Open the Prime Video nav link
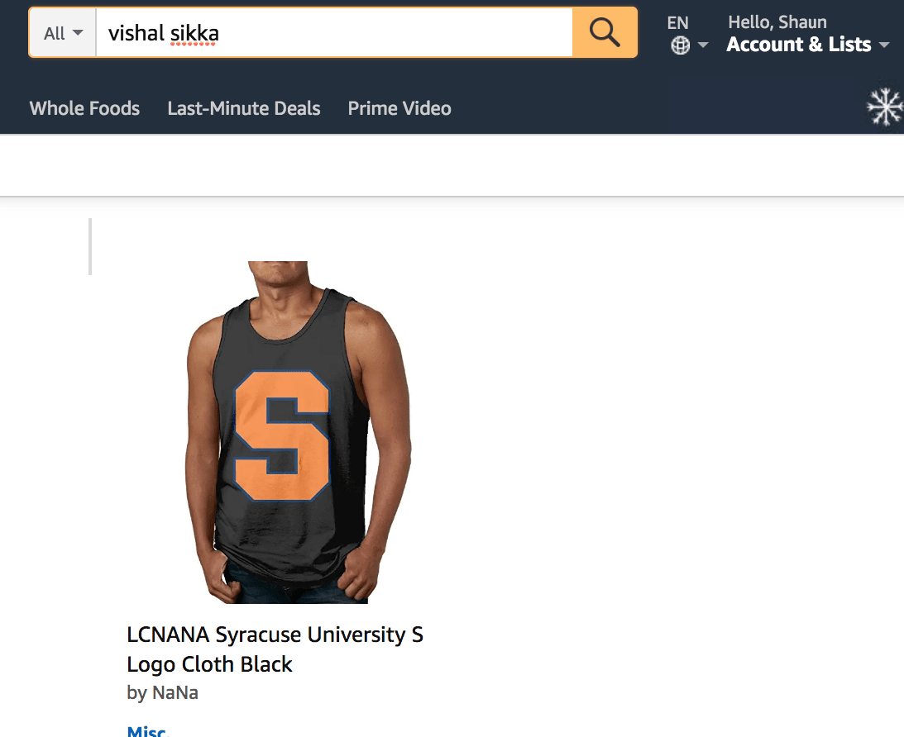This screenshot has width=904, height=737. coord(399,108)
